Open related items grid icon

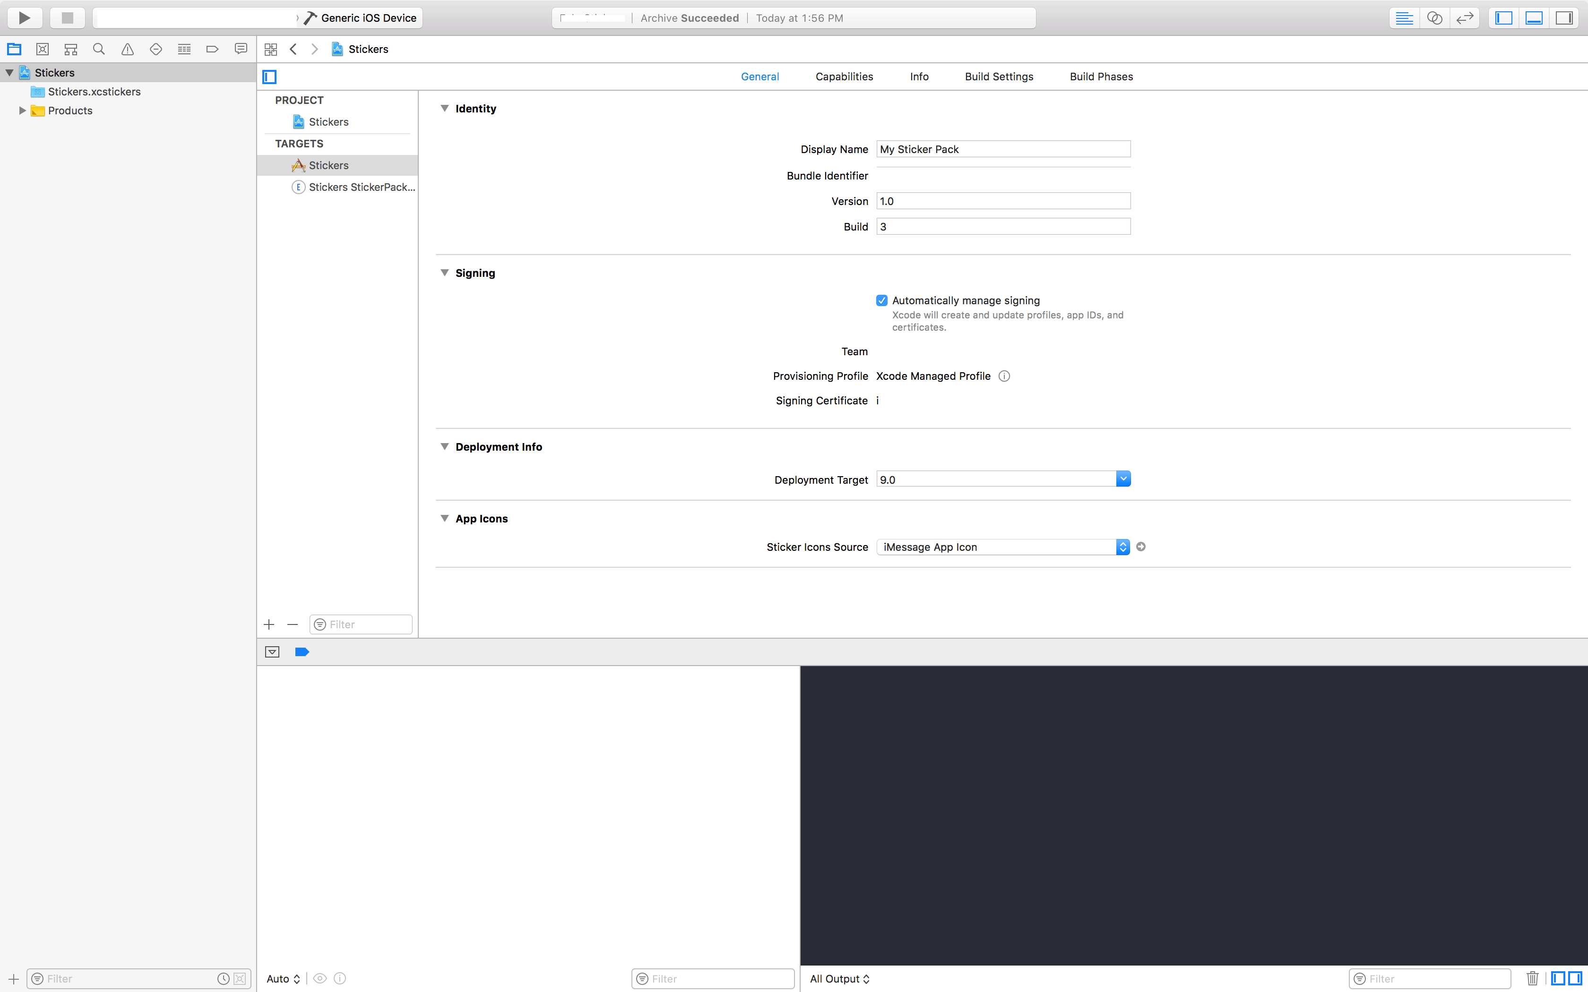(x=270, y=49)
